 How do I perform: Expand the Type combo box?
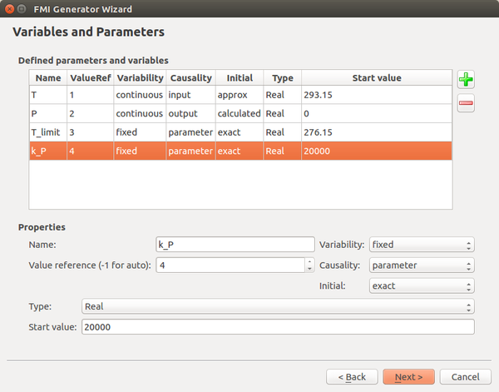click(276, 306)
